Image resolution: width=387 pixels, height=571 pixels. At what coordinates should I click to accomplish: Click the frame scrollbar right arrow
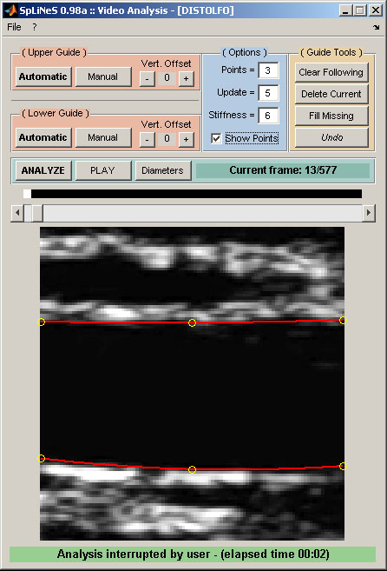click(x=369, y=213)
